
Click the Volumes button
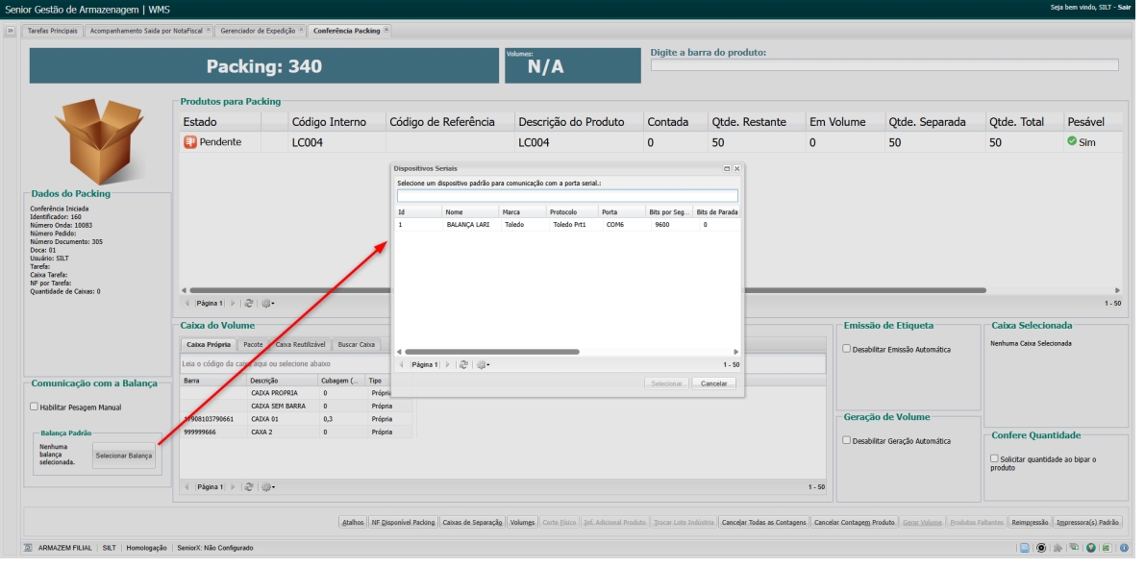coord(522,523)
